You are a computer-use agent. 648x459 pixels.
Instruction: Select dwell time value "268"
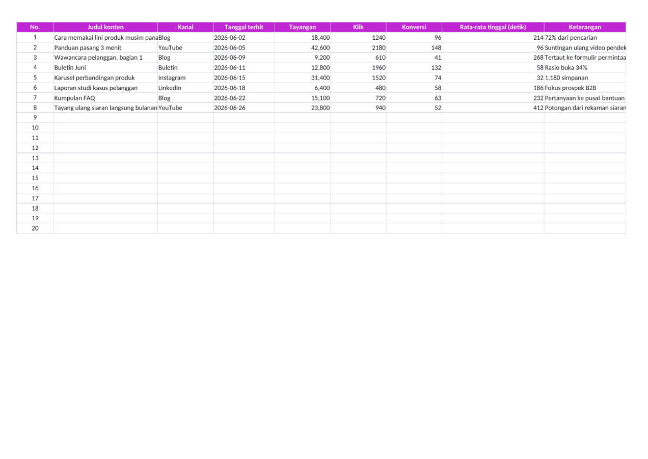click(x=493, y=57)
